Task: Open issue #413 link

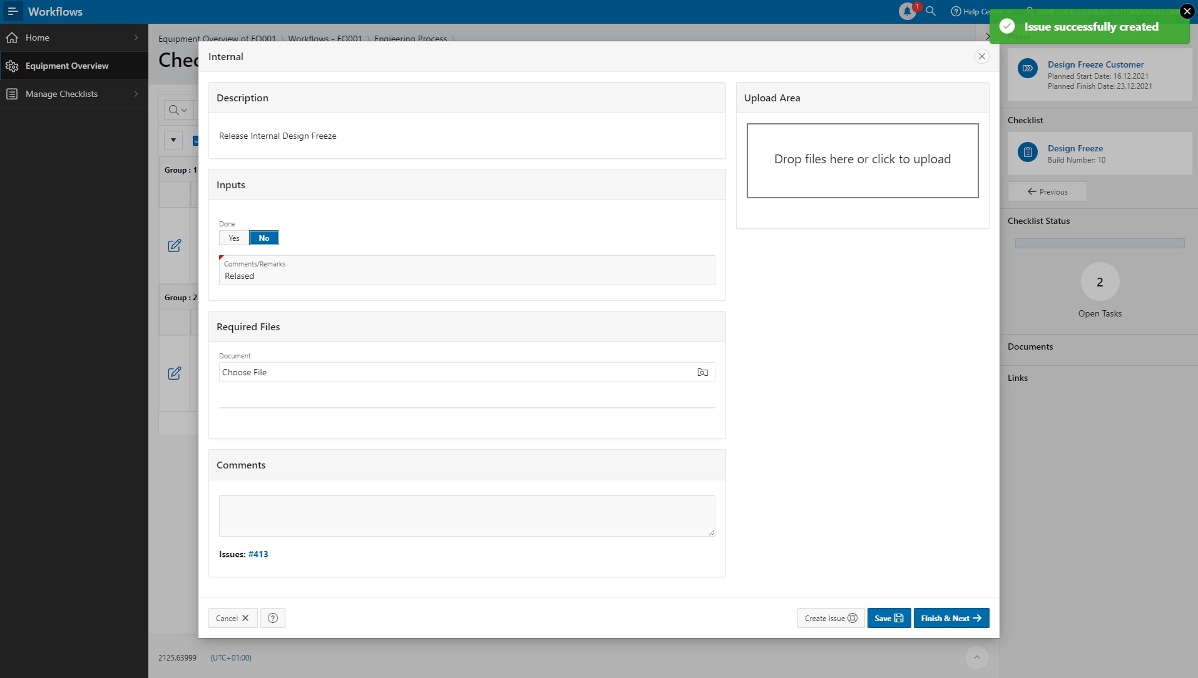Action: (258, 554)
